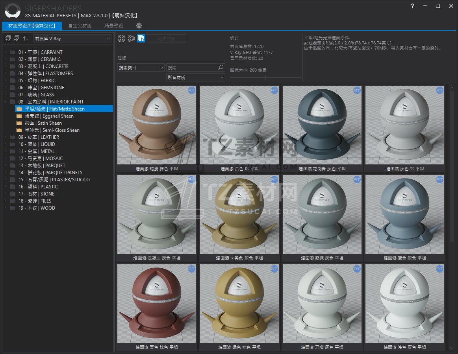
Task: Open the 所有材质 filter dropdown
Action: pyautogui.click(x=195, y=77)
